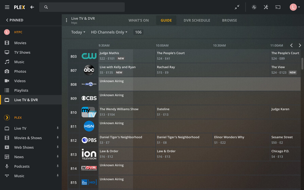Switch to DVR Schedule tab
This screenshot has width=304, height=190.
point(197,20)
